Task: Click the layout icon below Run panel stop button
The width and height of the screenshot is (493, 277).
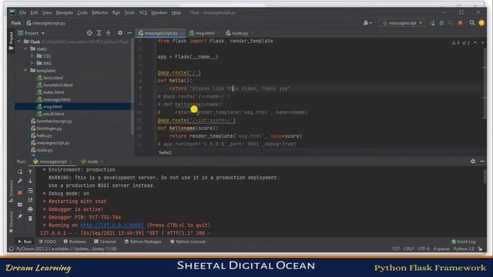Action: tap(20, 205)
